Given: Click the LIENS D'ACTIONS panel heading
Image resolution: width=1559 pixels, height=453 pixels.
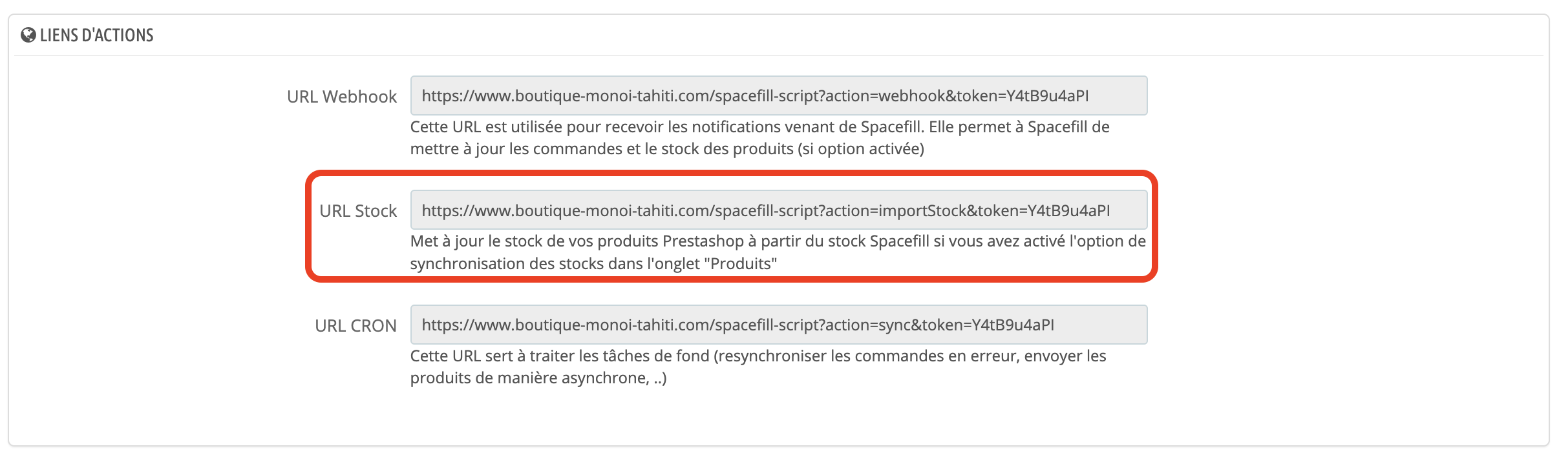Looking at the screenshot, I should pyautogui.click(x=96, y=35).
